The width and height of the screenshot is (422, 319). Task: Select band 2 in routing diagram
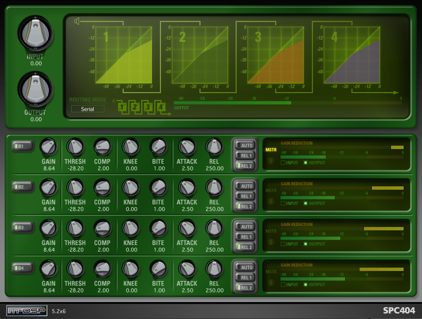[x=135, y=107]
